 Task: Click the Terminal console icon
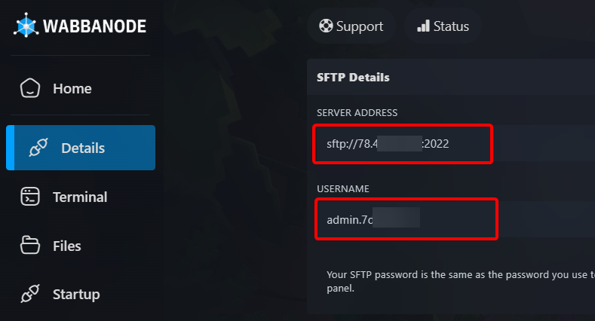30,197
